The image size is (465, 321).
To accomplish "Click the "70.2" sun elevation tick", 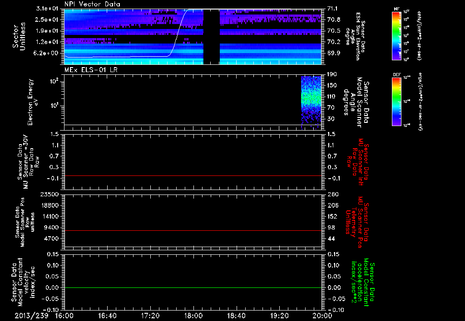I will point(334,42).
